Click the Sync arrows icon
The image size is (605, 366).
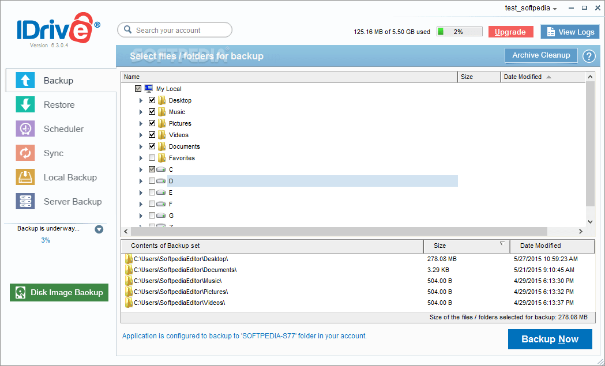25,153
